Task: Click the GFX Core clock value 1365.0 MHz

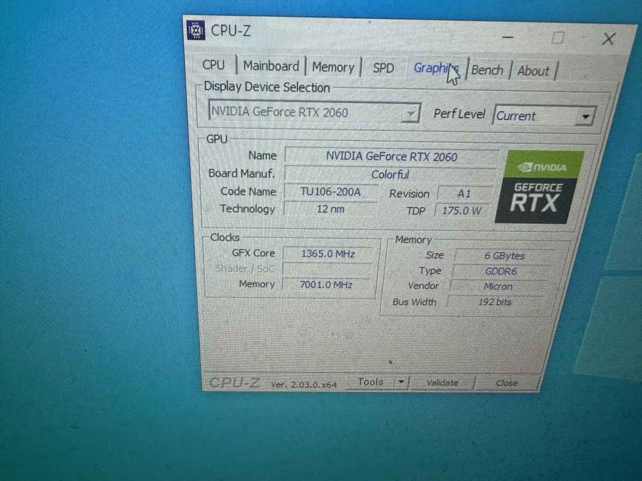Action: [327, 254]
